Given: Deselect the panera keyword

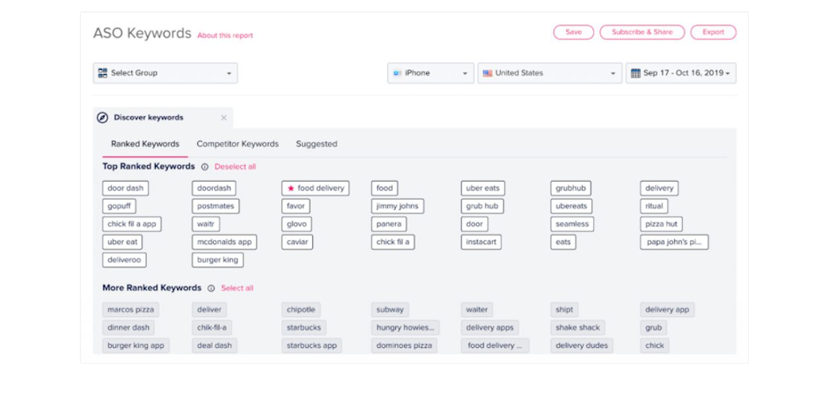Looking at the screenshot, I should pos(389,224).
